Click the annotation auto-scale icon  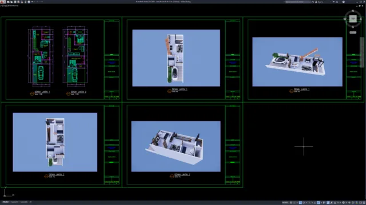point(331,203)
